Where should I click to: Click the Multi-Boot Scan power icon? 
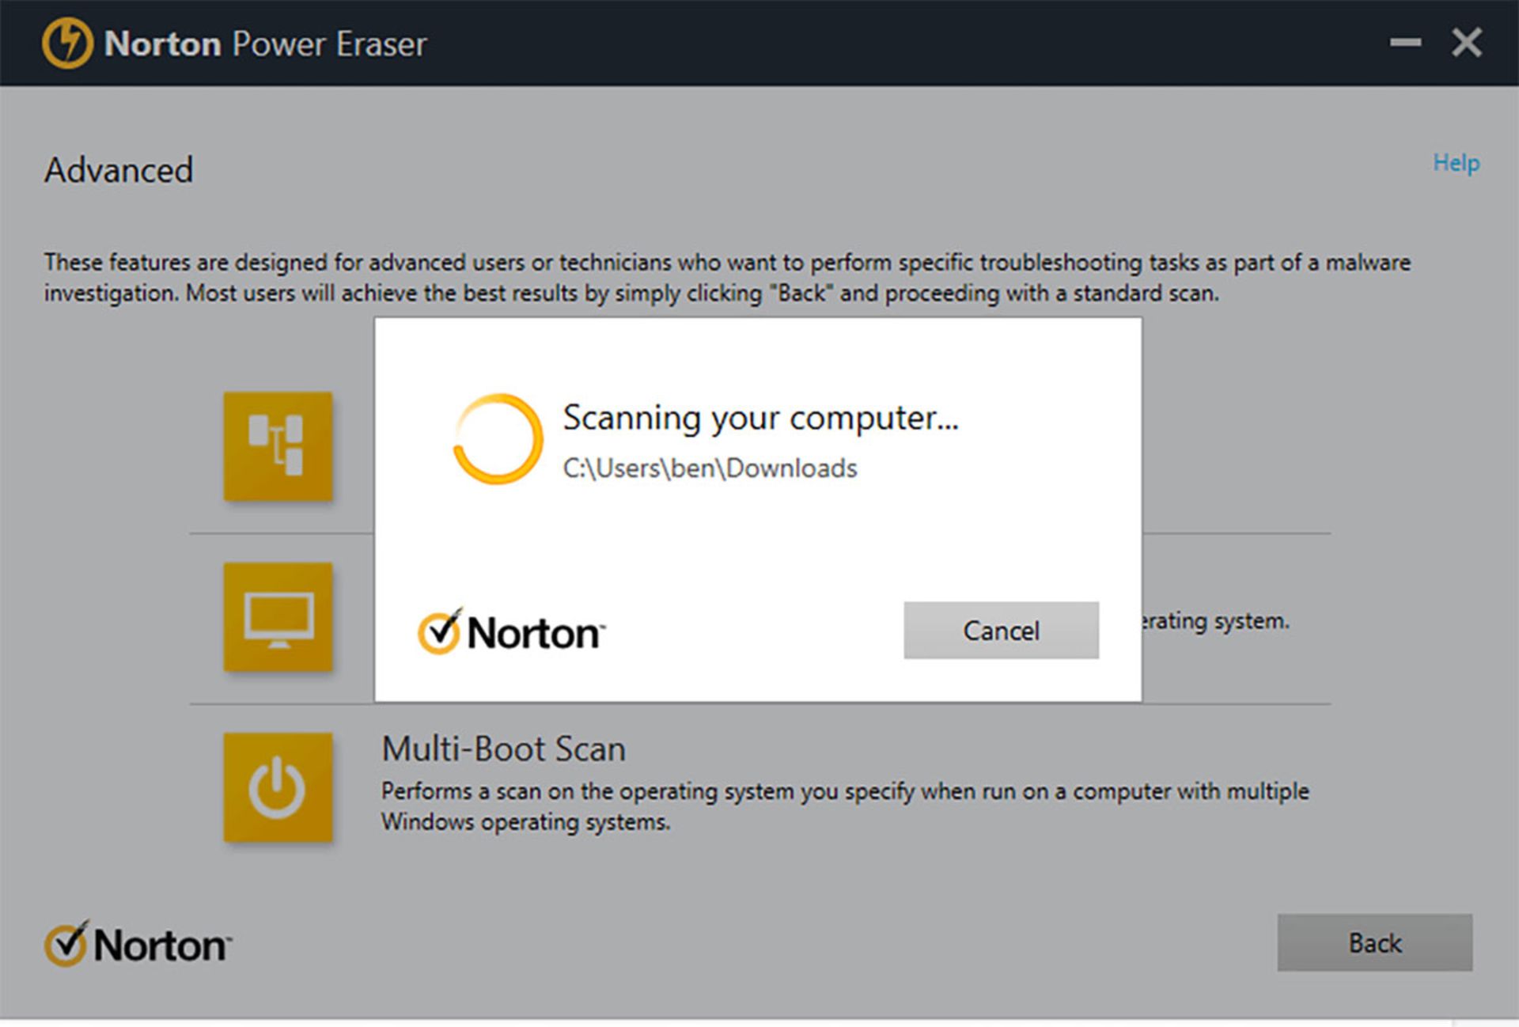[278, 787]
